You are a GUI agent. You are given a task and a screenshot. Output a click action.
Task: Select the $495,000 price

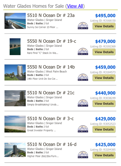105,15
